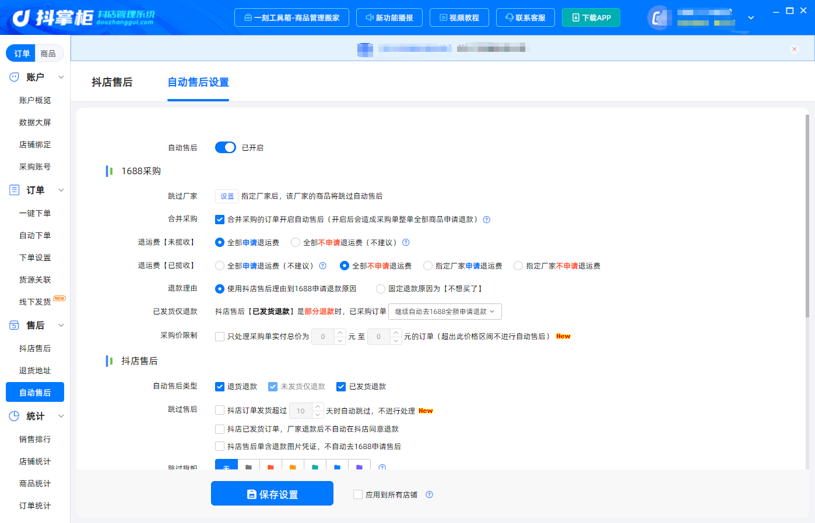Enable 只处理采购单实付总价为 price limit checkbox
Image resolution: width=815 pixels, height=523 pixels.
[220, 337]
